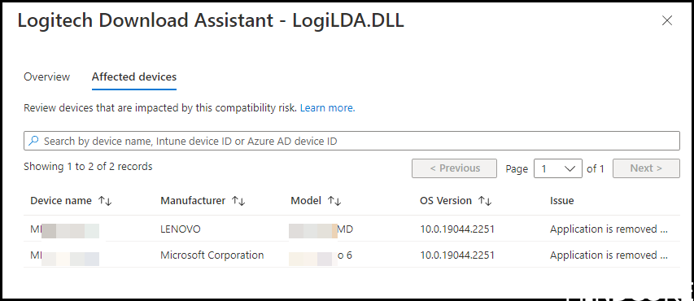
Task: Click the search magnifier icon
Action: 33,141
